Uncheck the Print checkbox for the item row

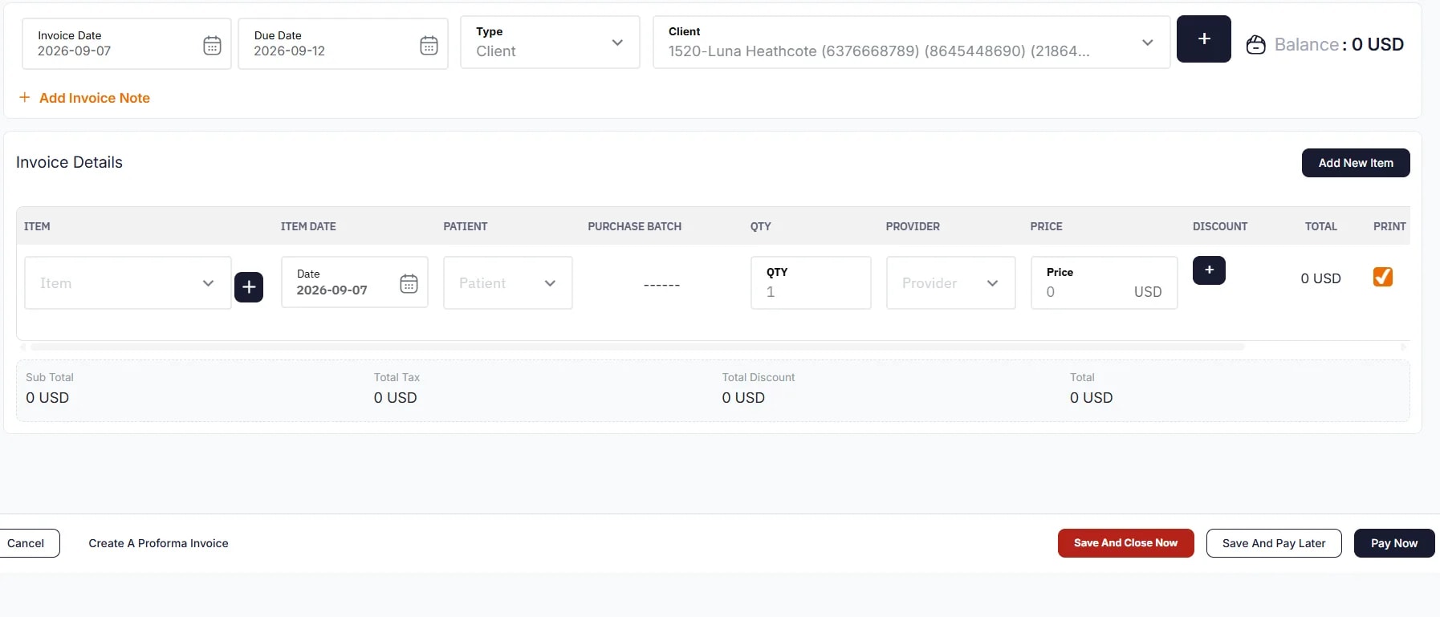1382,277
